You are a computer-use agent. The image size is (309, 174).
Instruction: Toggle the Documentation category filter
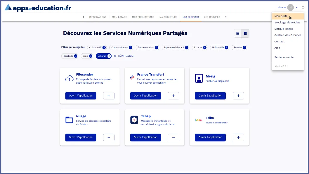pos(148,48)
